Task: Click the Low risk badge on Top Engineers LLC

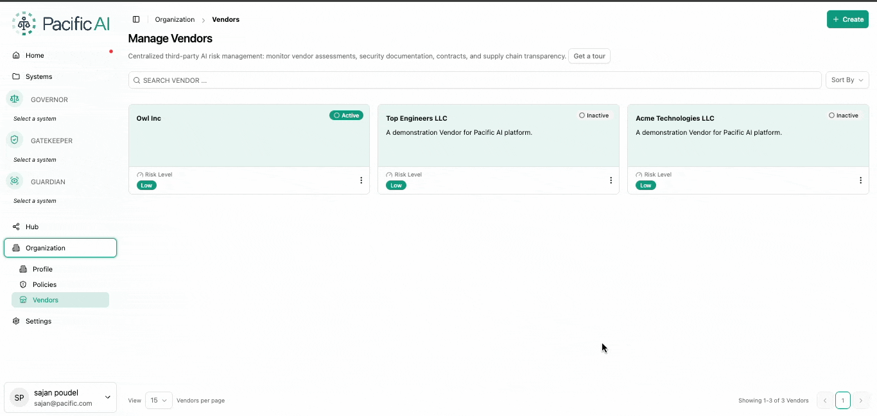Action: tap(396, 186)
